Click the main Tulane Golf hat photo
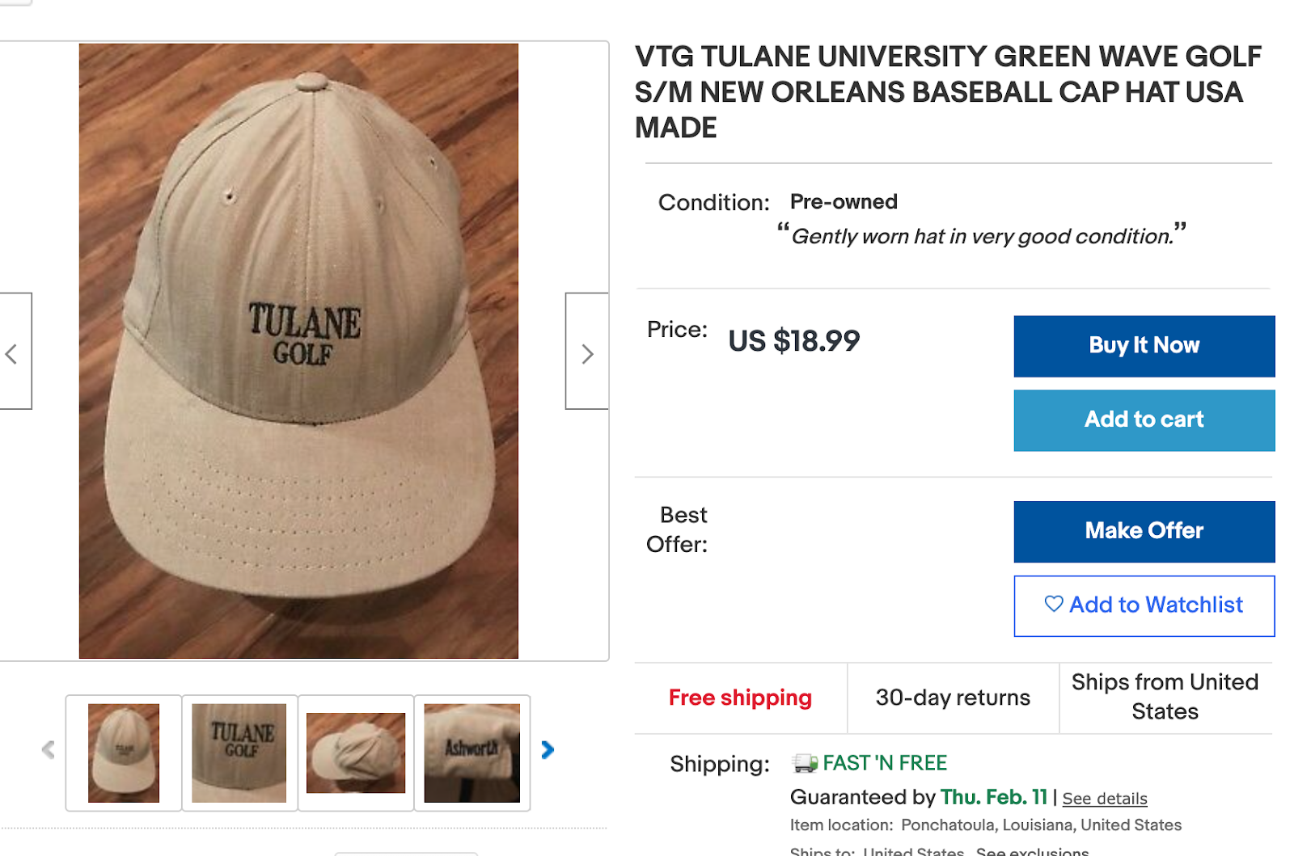Viewport: 1294px width, 856px height. coord(298,351)
